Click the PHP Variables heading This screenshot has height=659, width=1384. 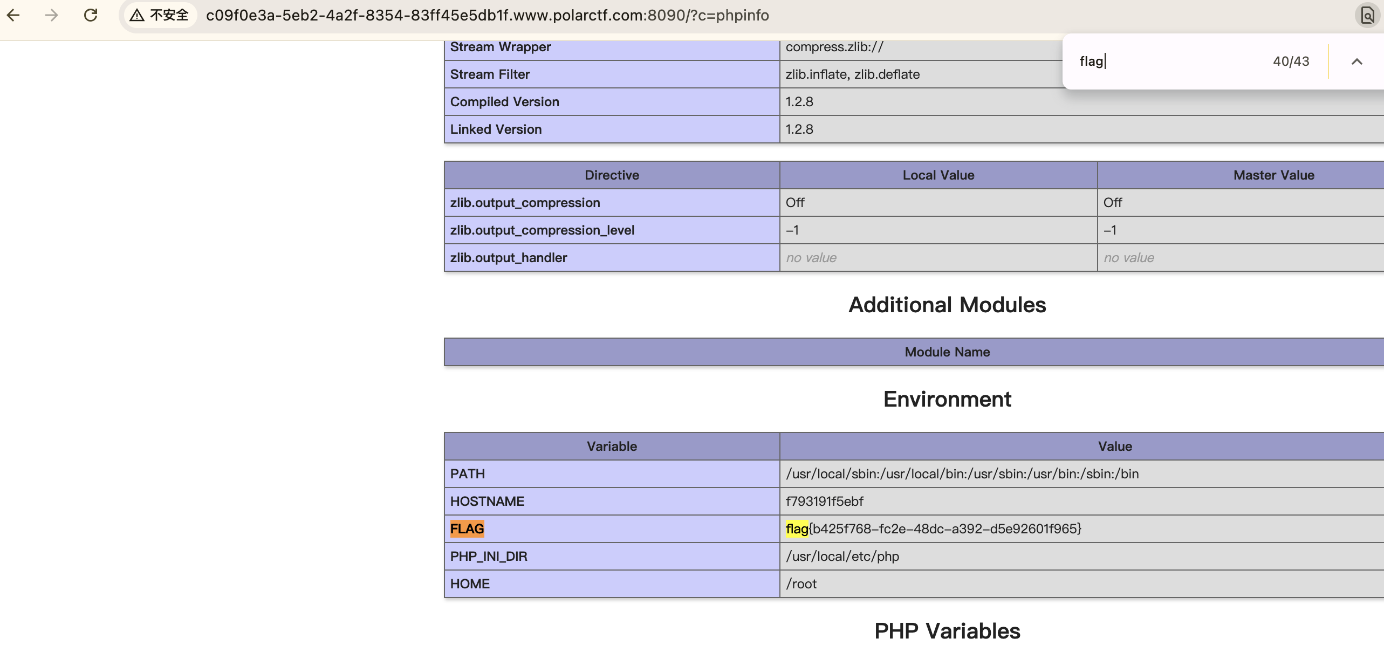pyautogui.click(x=947, y=631)
